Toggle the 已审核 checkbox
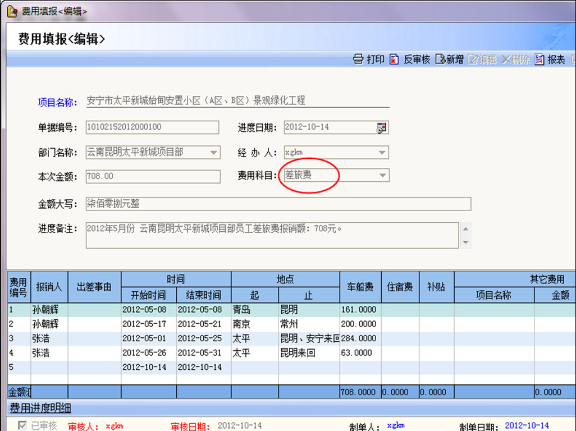The width and height of the screenshot is (576, 431). point(22,425)
